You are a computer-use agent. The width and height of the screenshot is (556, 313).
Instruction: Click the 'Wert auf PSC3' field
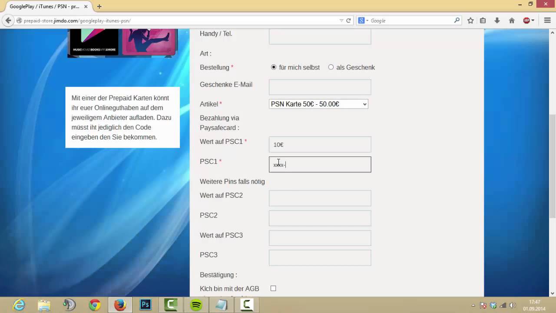(320, 238)
